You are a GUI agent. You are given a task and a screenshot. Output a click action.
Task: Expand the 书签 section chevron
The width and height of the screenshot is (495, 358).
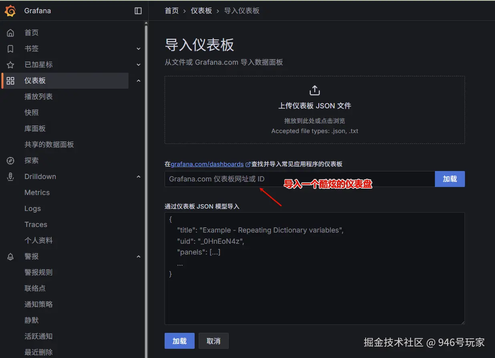click(139, 49)
